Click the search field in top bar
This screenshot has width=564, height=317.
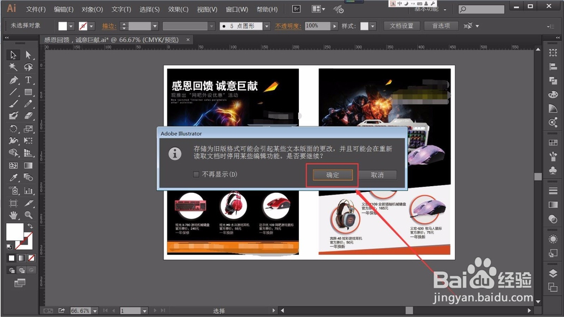click(x=481, y=9)
